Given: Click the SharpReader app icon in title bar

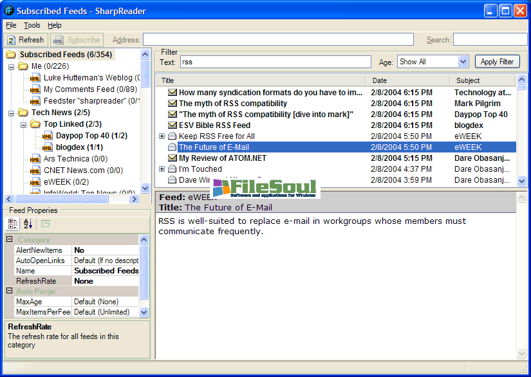Looking at the screenshot, I should coord(9,10).
